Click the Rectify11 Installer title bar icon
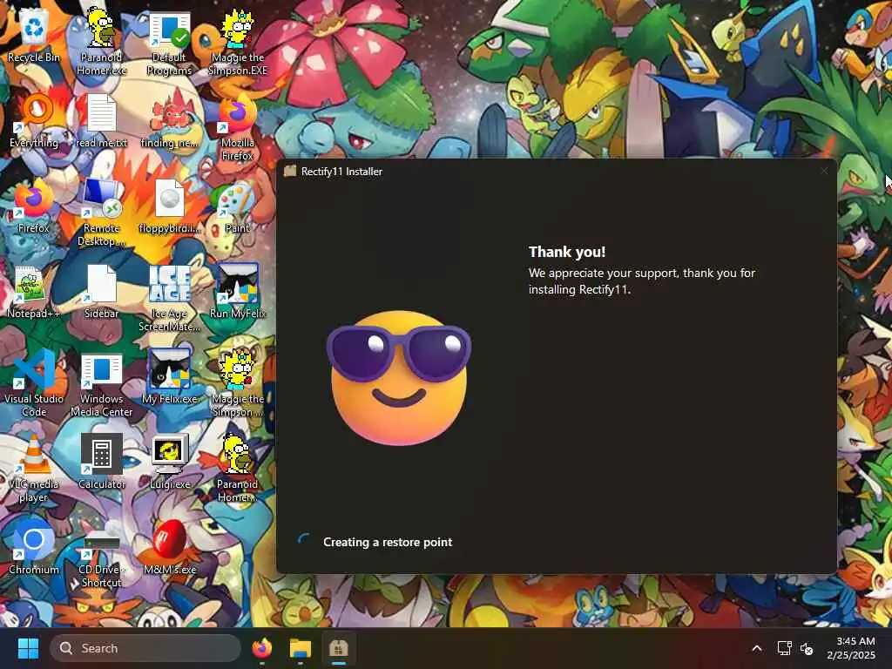Viewport: 892px width, 669px height. coord(290,172)
